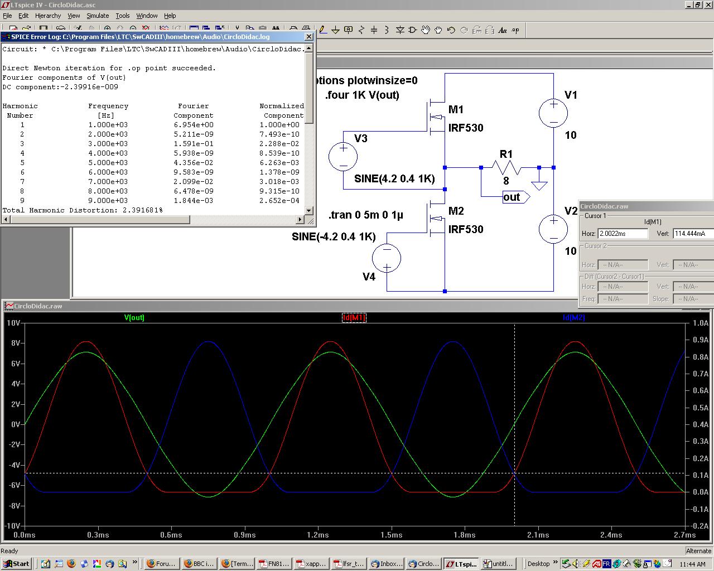This screenshot has width=714, height=571.
Task: Pick the capacitor component tool
Action: pyautogui.click(x=374, y=30)
